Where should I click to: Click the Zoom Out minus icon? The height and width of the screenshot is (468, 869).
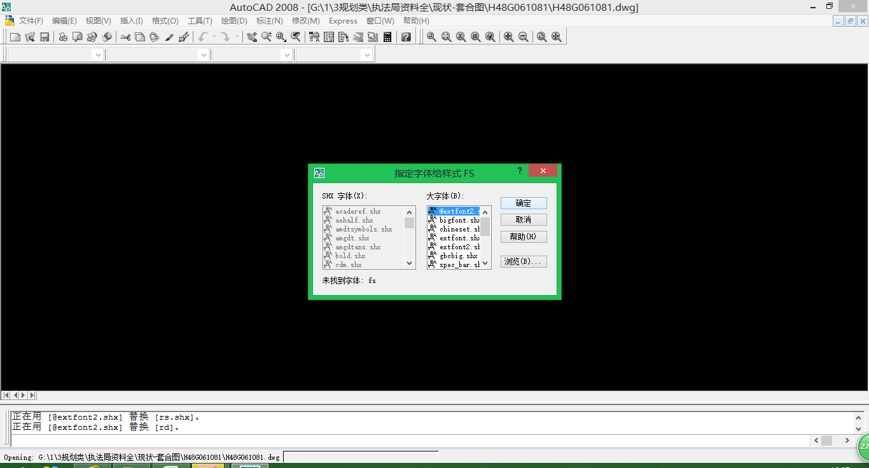coord(524,37)
